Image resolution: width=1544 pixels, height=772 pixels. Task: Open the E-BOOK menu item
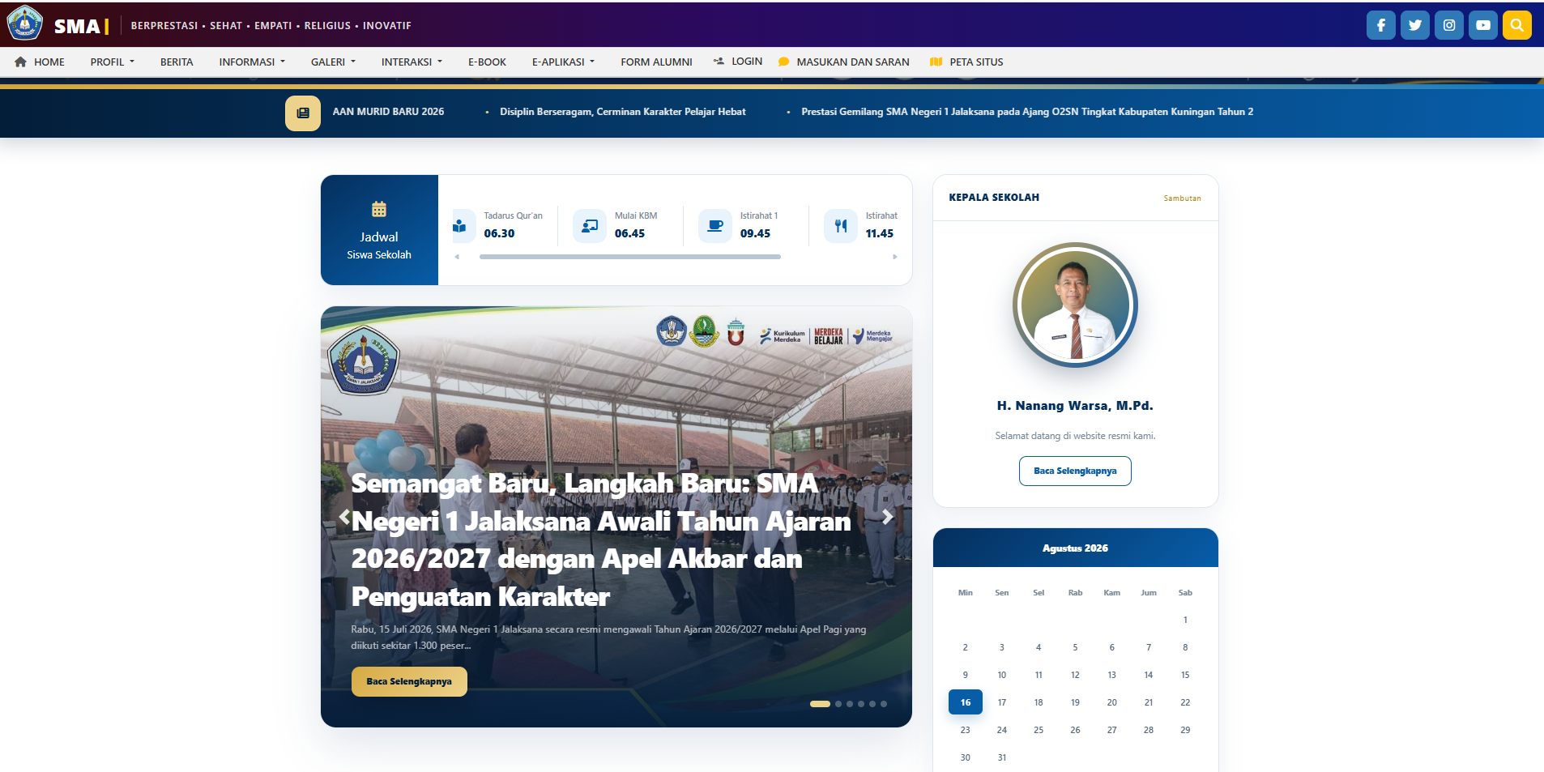(487, 62)
